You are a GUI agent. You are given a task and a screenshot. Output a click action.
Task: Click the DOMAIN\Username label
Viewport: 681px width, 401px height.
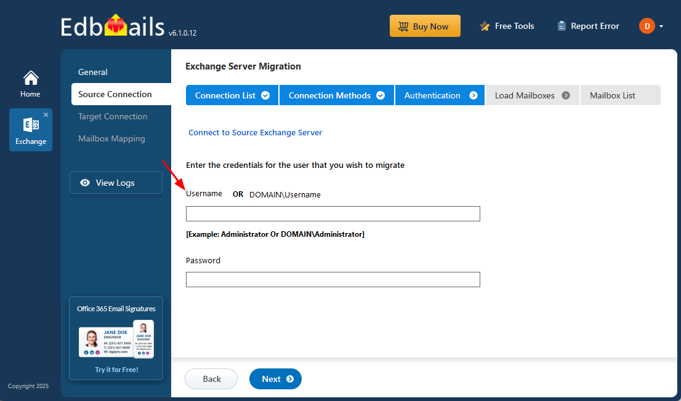tap(285, 195)
